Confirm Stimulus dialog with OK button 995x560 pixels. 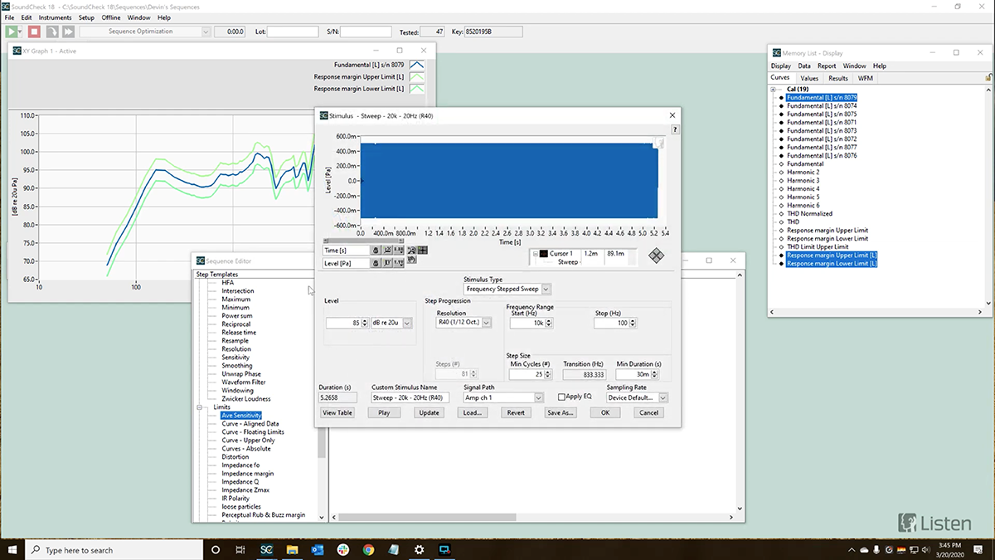(x=605, y=412)
